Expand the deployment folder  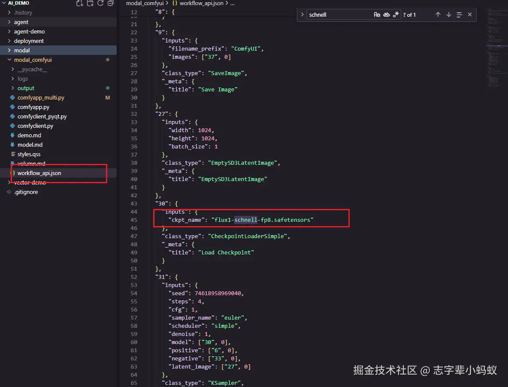click(x=9, y=41)
